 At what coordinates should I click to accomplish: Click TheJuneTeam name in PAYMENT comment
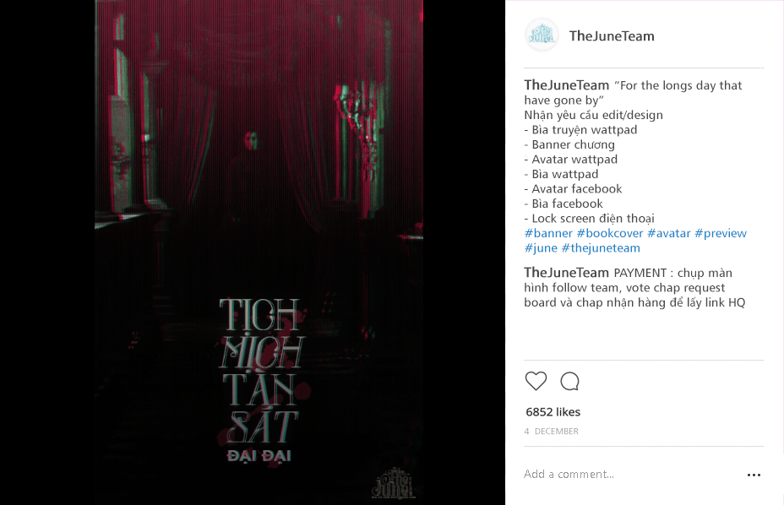(x=567, y=273)
